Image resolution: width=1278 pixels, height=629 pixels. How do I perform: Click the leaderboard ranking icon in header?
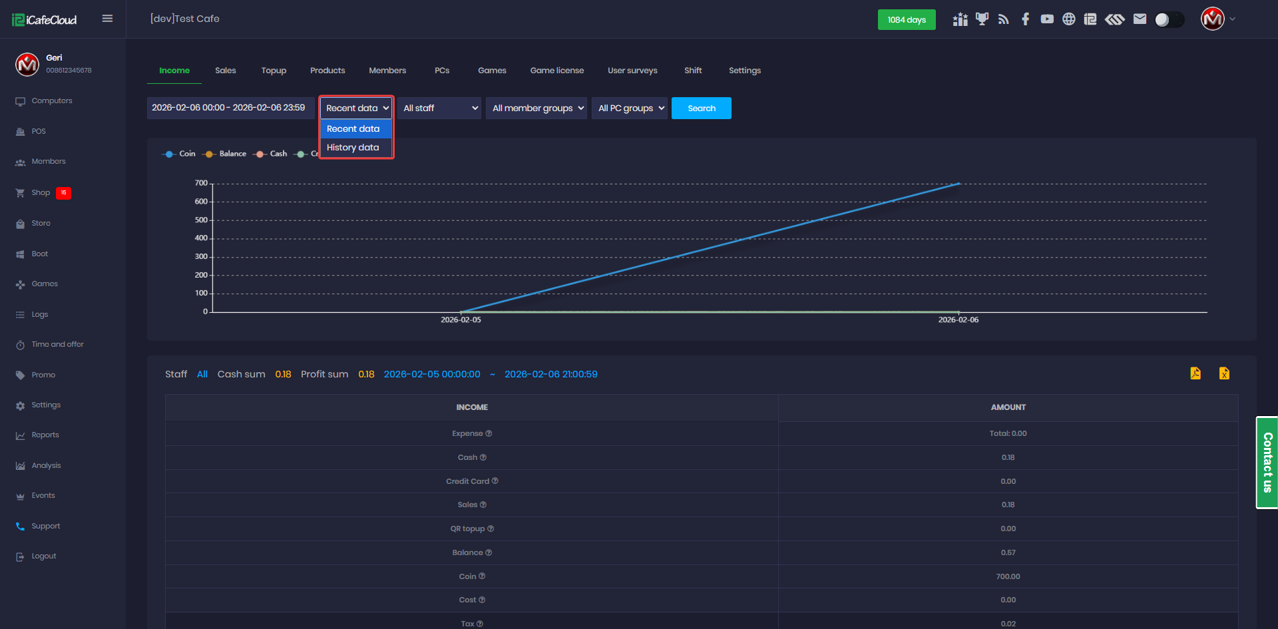coord(960,19)
